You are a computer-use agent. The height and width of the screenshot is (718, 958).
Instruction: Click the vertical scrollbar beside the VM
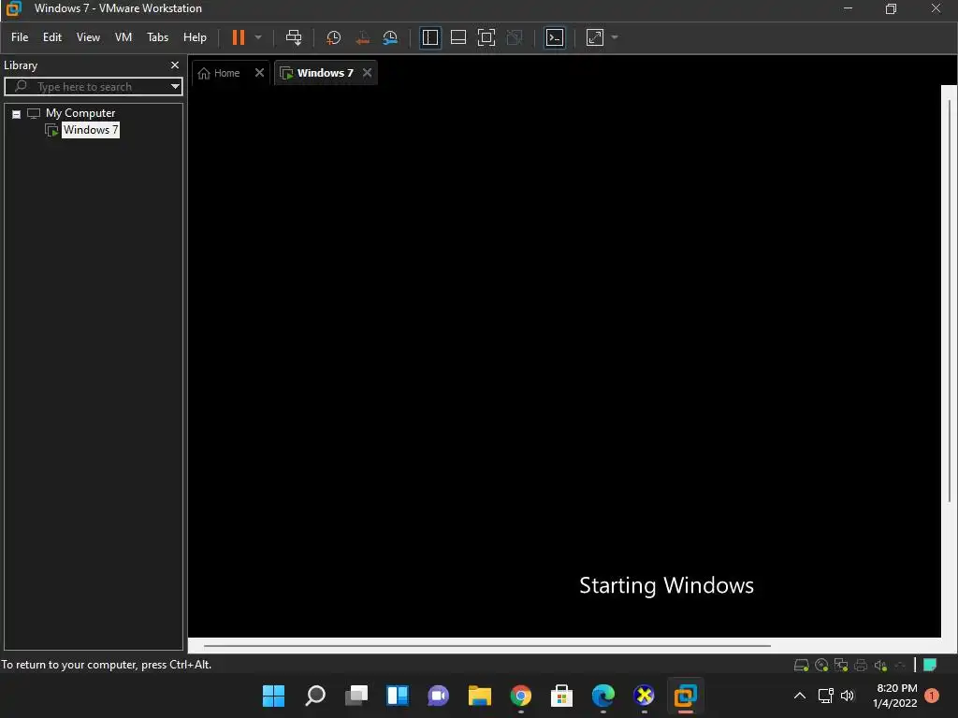[950, 300]
